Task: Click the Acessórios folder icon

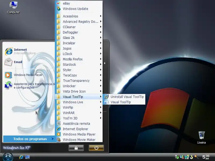Action: [59, 16]
